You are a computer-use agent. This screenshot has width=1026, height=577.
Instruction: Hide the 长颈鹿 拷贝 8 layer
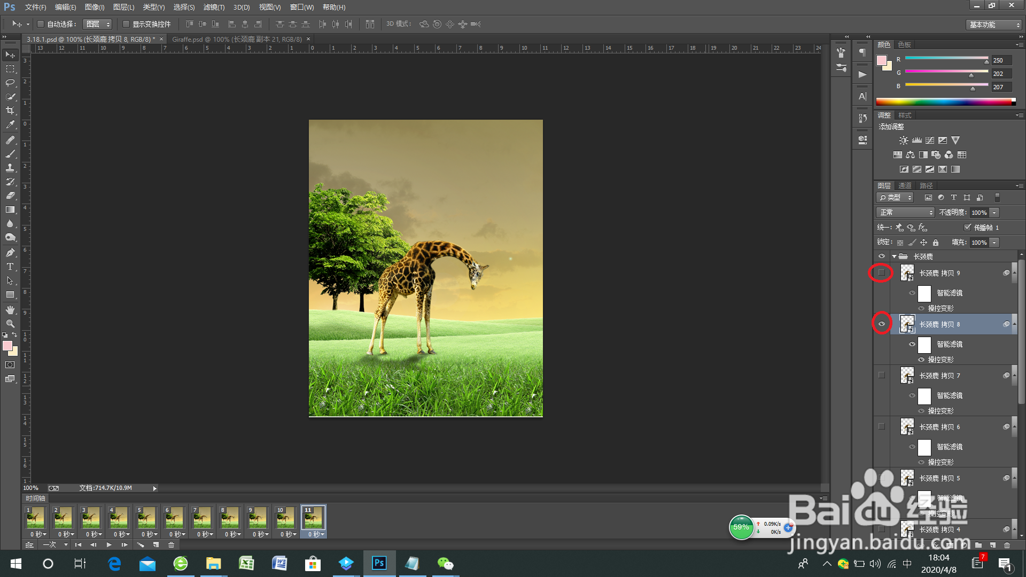882,324
